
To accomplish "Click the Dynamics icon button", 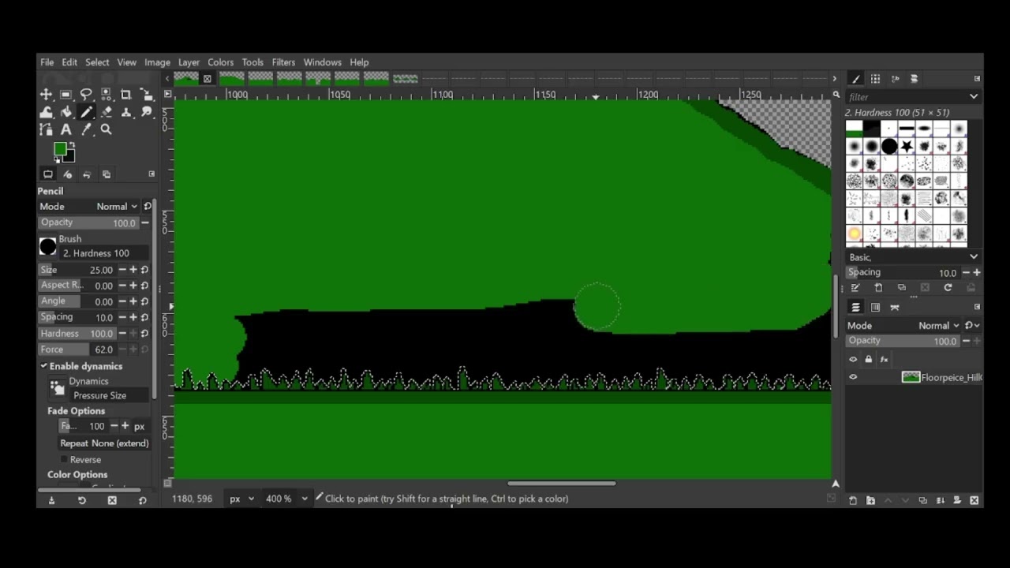I will (57, 387).
